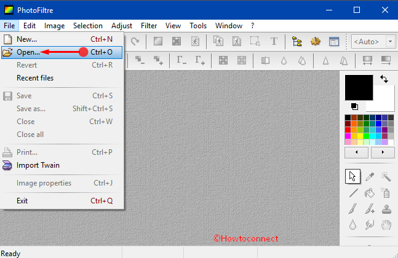Select the Blur drop tool
Viewport: 398px width, 258px height.
pos(352,225)
